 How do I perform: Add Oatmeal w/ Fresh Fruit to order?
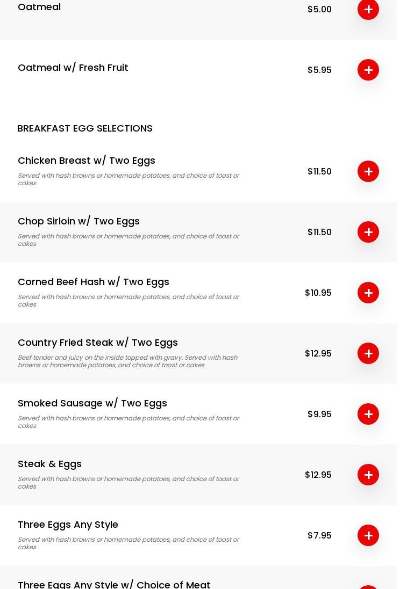[368, 70]
